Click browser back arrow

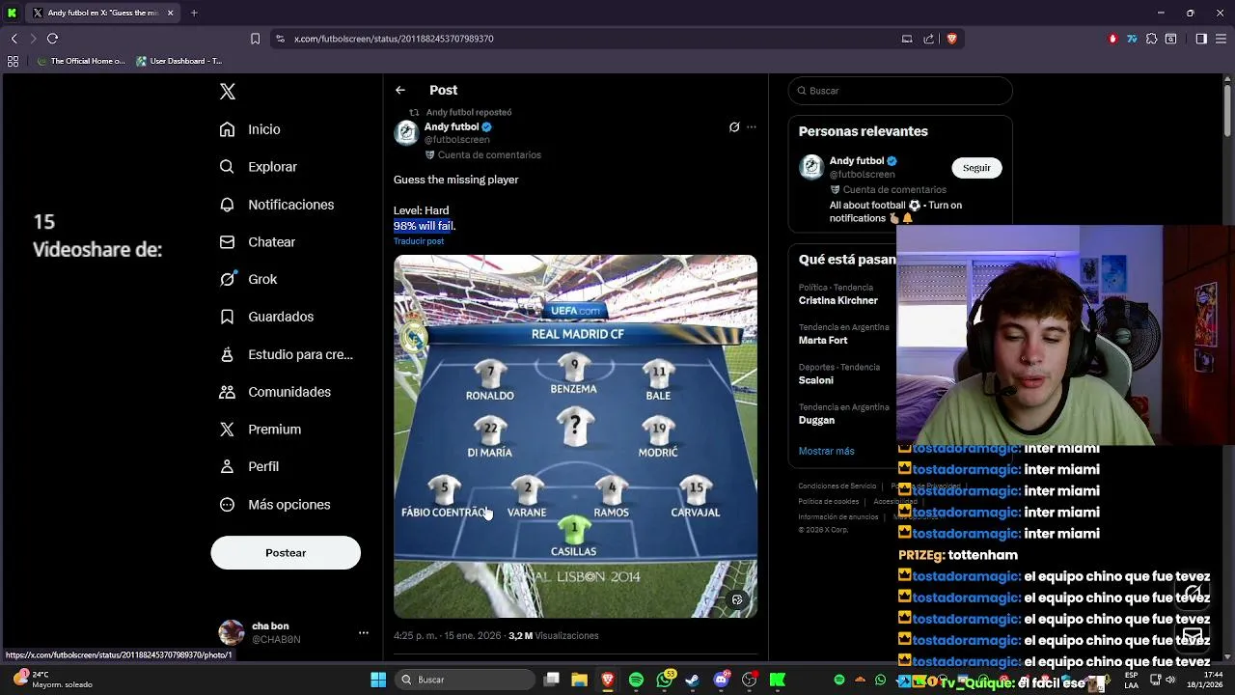pos(14,39)
